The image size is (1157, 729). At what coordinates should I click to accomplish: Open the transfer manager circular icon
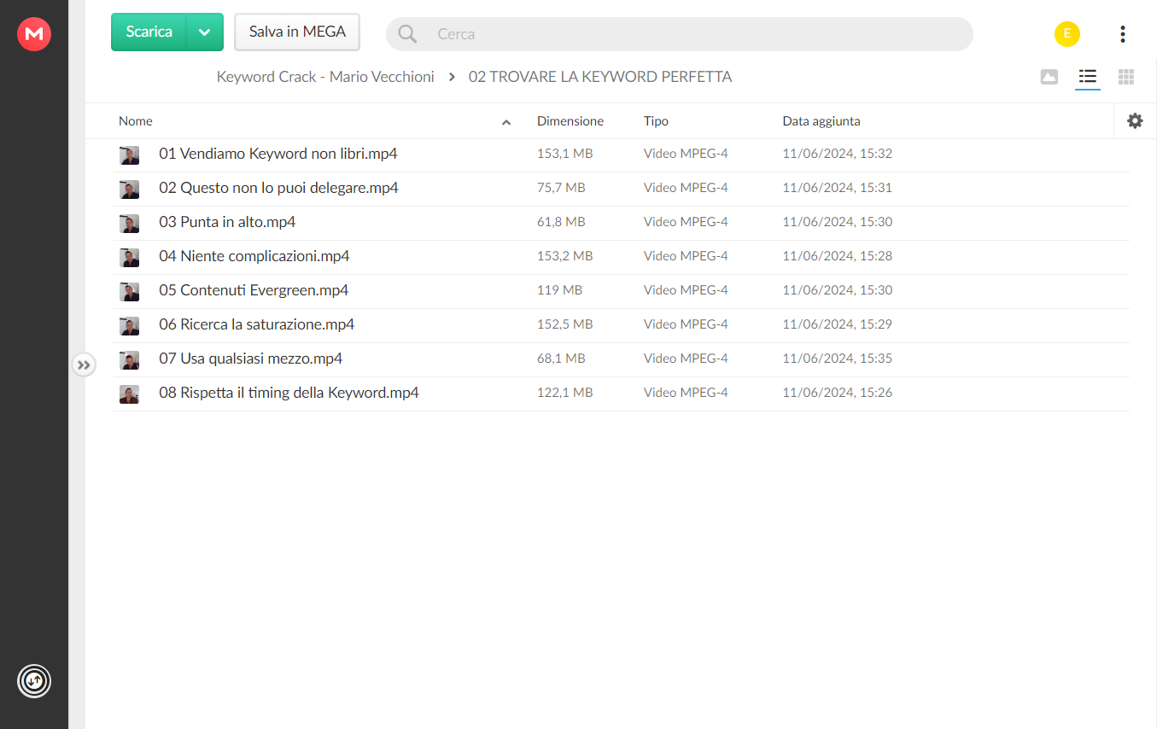point(34,681)
